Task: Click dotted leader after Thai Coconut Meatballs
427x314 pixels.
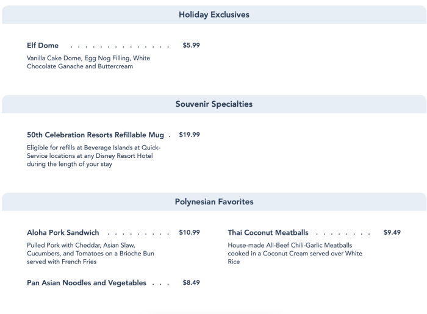Action: pos(342,234)
